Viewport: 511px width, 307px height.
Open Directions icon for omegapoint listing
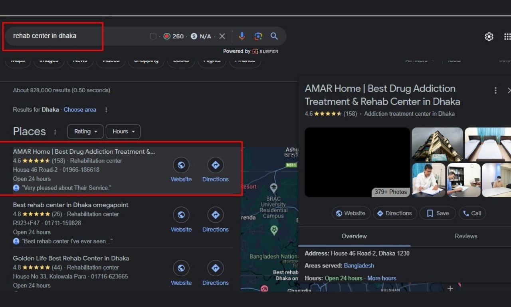(x=216, y=215)
